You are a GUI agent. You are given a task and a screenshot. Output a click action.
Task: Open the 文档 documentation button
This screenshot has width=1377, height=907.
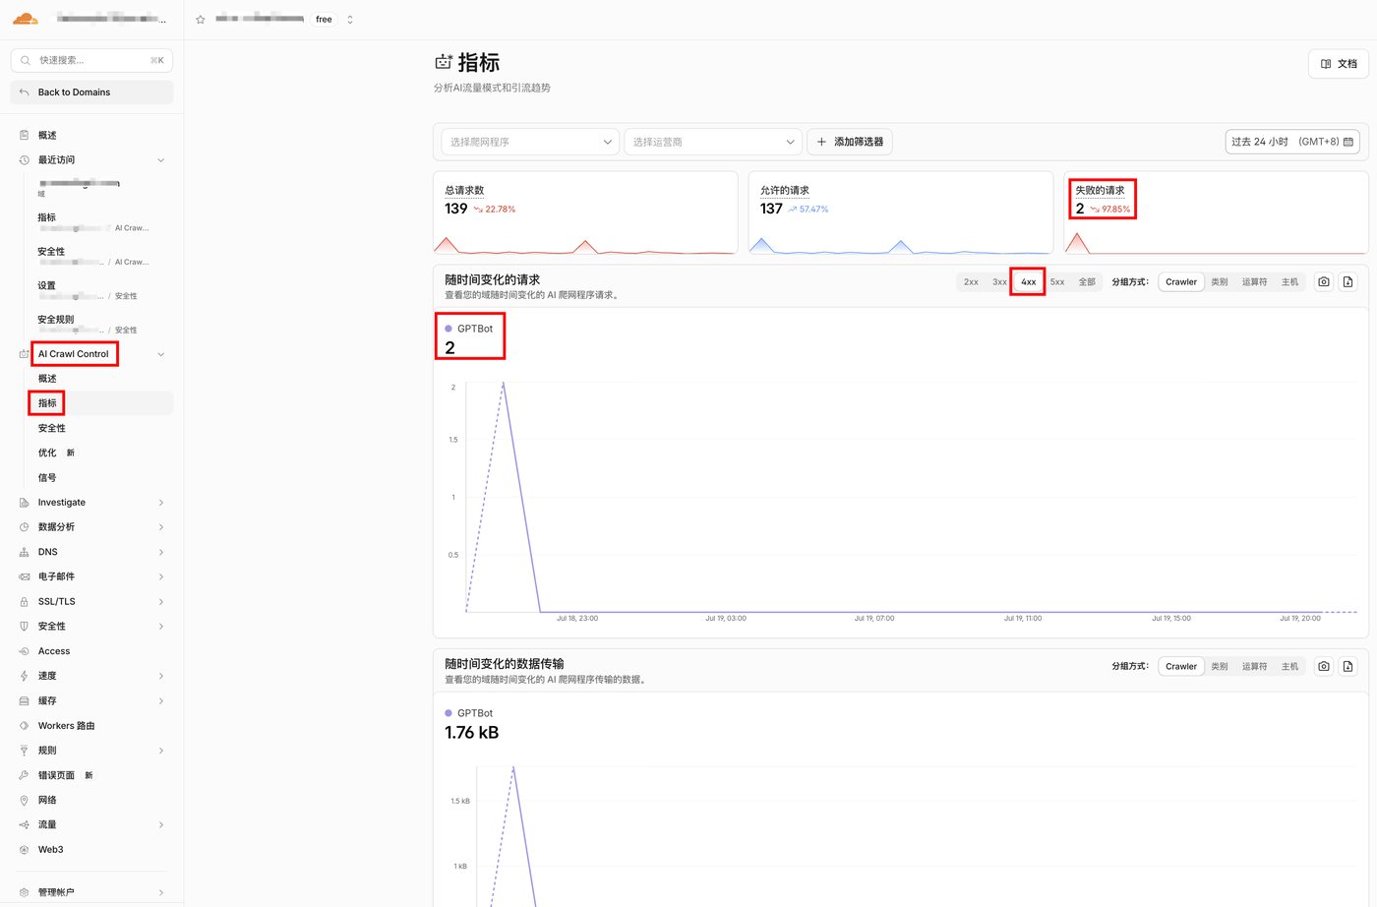[x=1338, y=64]
